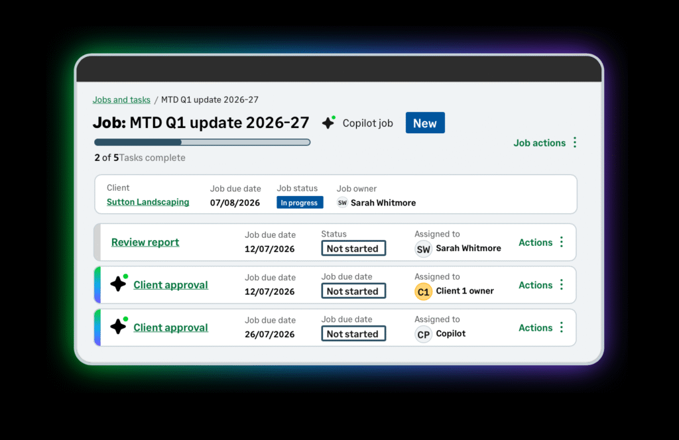Click the SW avatar in the Review report row
Screen dimensions: 679x440
pyautogui.click(x=423, y=248)
